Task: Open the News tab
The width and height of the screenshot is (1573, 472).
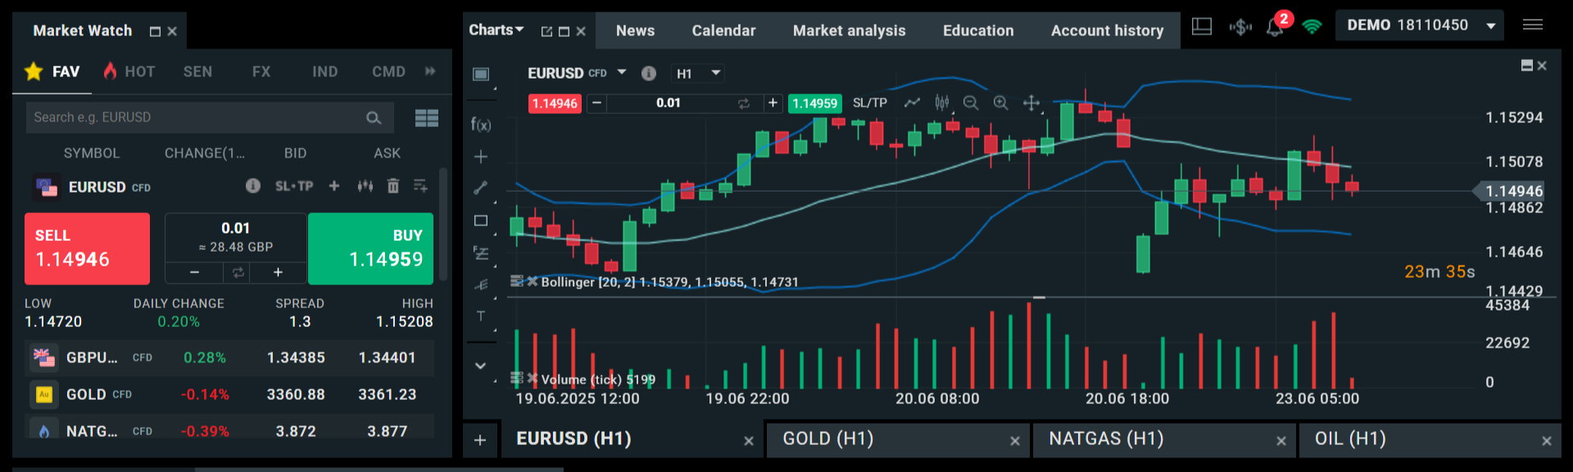Action: click(x=635, y=30)
